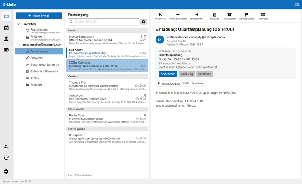Open Lea Keller Teamausflug auf die Rigi mail
302x184 pixels.
click(107, 53)
